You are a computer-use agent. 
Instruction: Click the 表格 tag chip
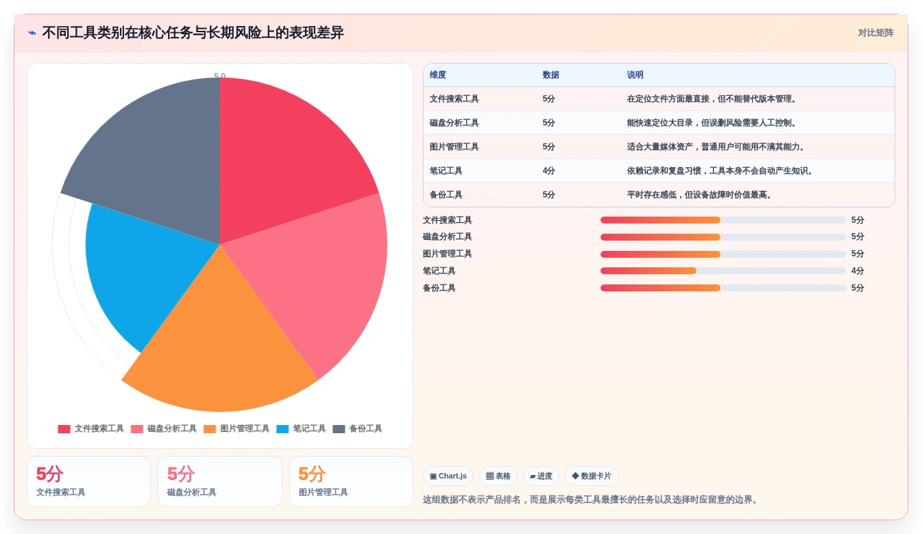point(498,476)
